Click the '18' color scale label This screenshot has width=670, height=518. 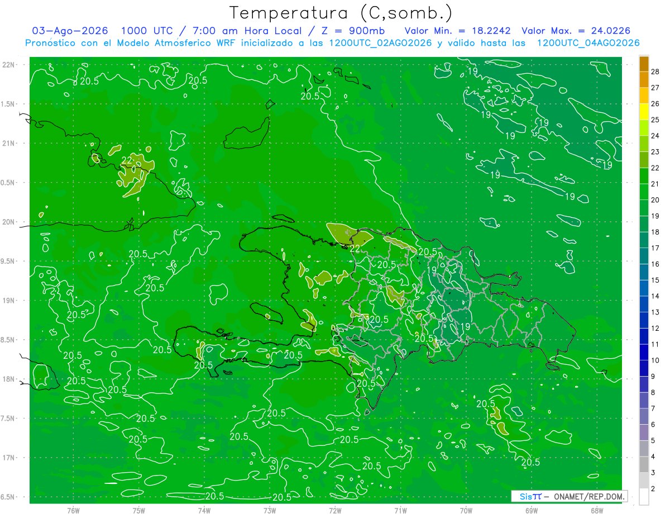click(655, 232)
